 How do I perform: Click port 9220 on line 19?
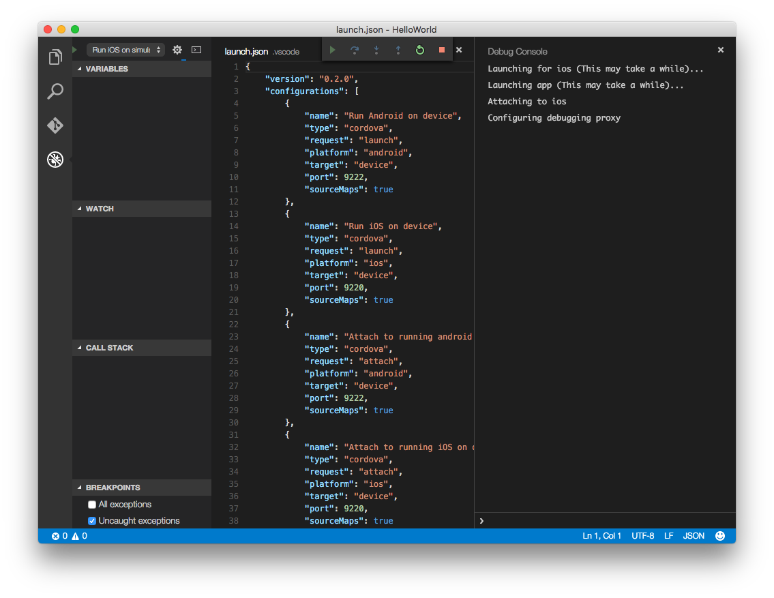(354, 288)
